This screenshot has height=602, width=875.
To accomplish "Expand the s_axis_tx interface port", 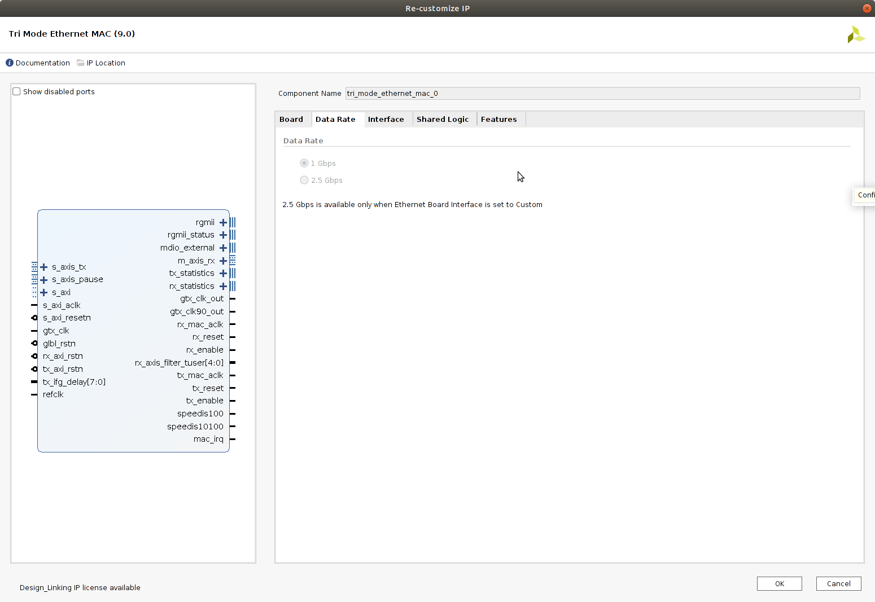I will pos(44,267).
